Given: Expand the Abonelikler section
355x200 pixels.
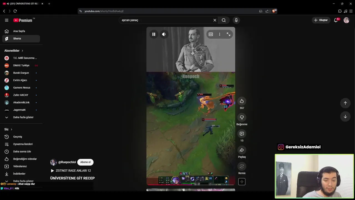Looking at the screenshot, I should pos(14,51).
